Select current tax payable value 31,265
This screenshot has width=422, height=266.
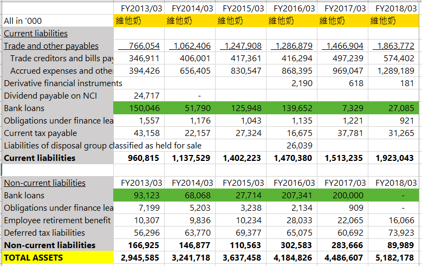(393, 133)
